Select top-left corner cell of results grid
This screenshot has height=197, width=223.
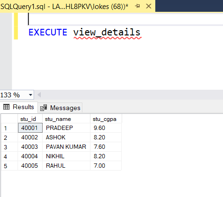pos(9,119)
